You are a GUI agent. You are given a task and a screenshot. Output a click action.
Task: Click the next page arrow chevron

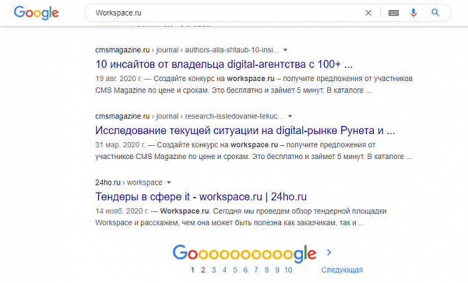pos(329,252)
